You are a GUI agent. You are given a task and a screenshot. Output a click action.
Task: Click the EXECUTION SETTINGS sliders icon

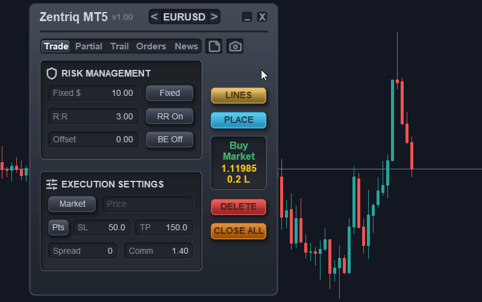52,184
